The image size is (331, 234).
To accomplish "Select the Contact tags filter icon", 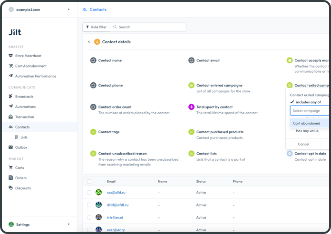I will pos(93,132).
